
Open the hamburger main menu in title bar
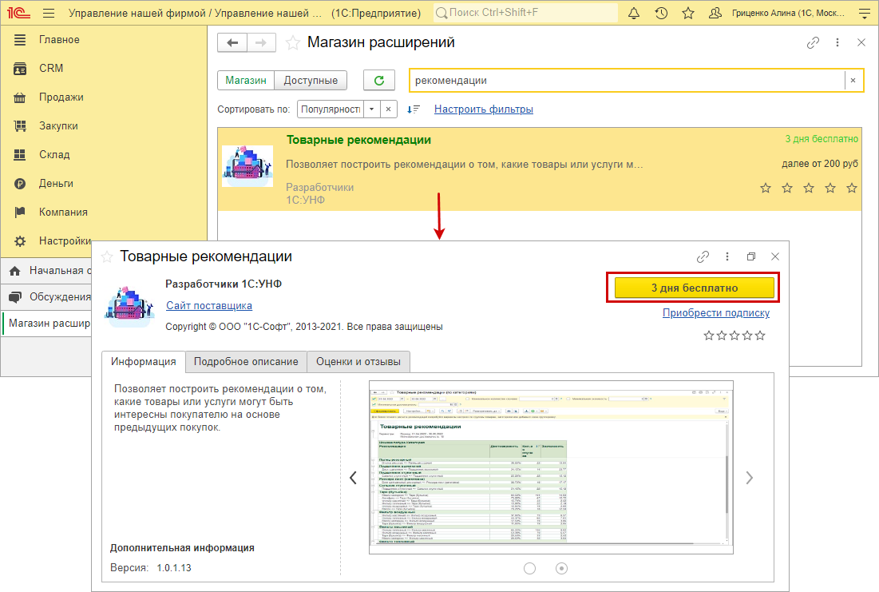[49, 13]
